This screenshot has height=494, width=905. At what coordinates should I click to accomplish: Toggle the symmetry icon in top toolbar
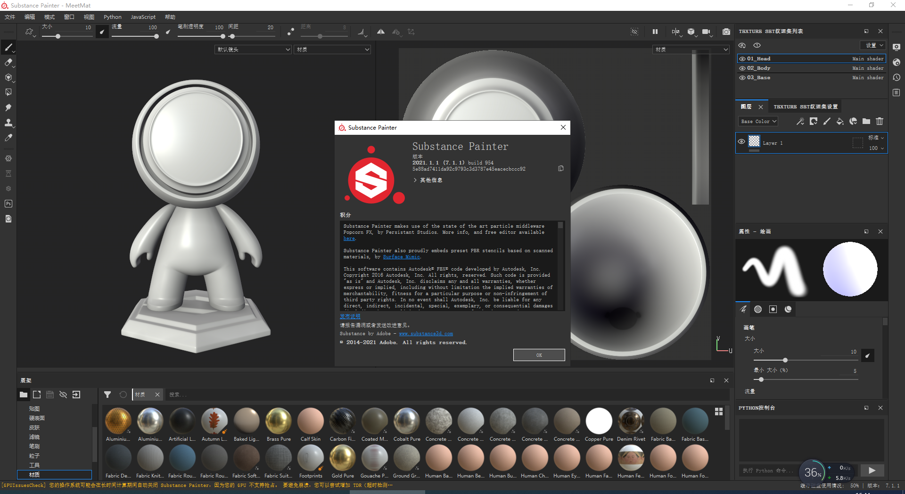tap(381, 32)
